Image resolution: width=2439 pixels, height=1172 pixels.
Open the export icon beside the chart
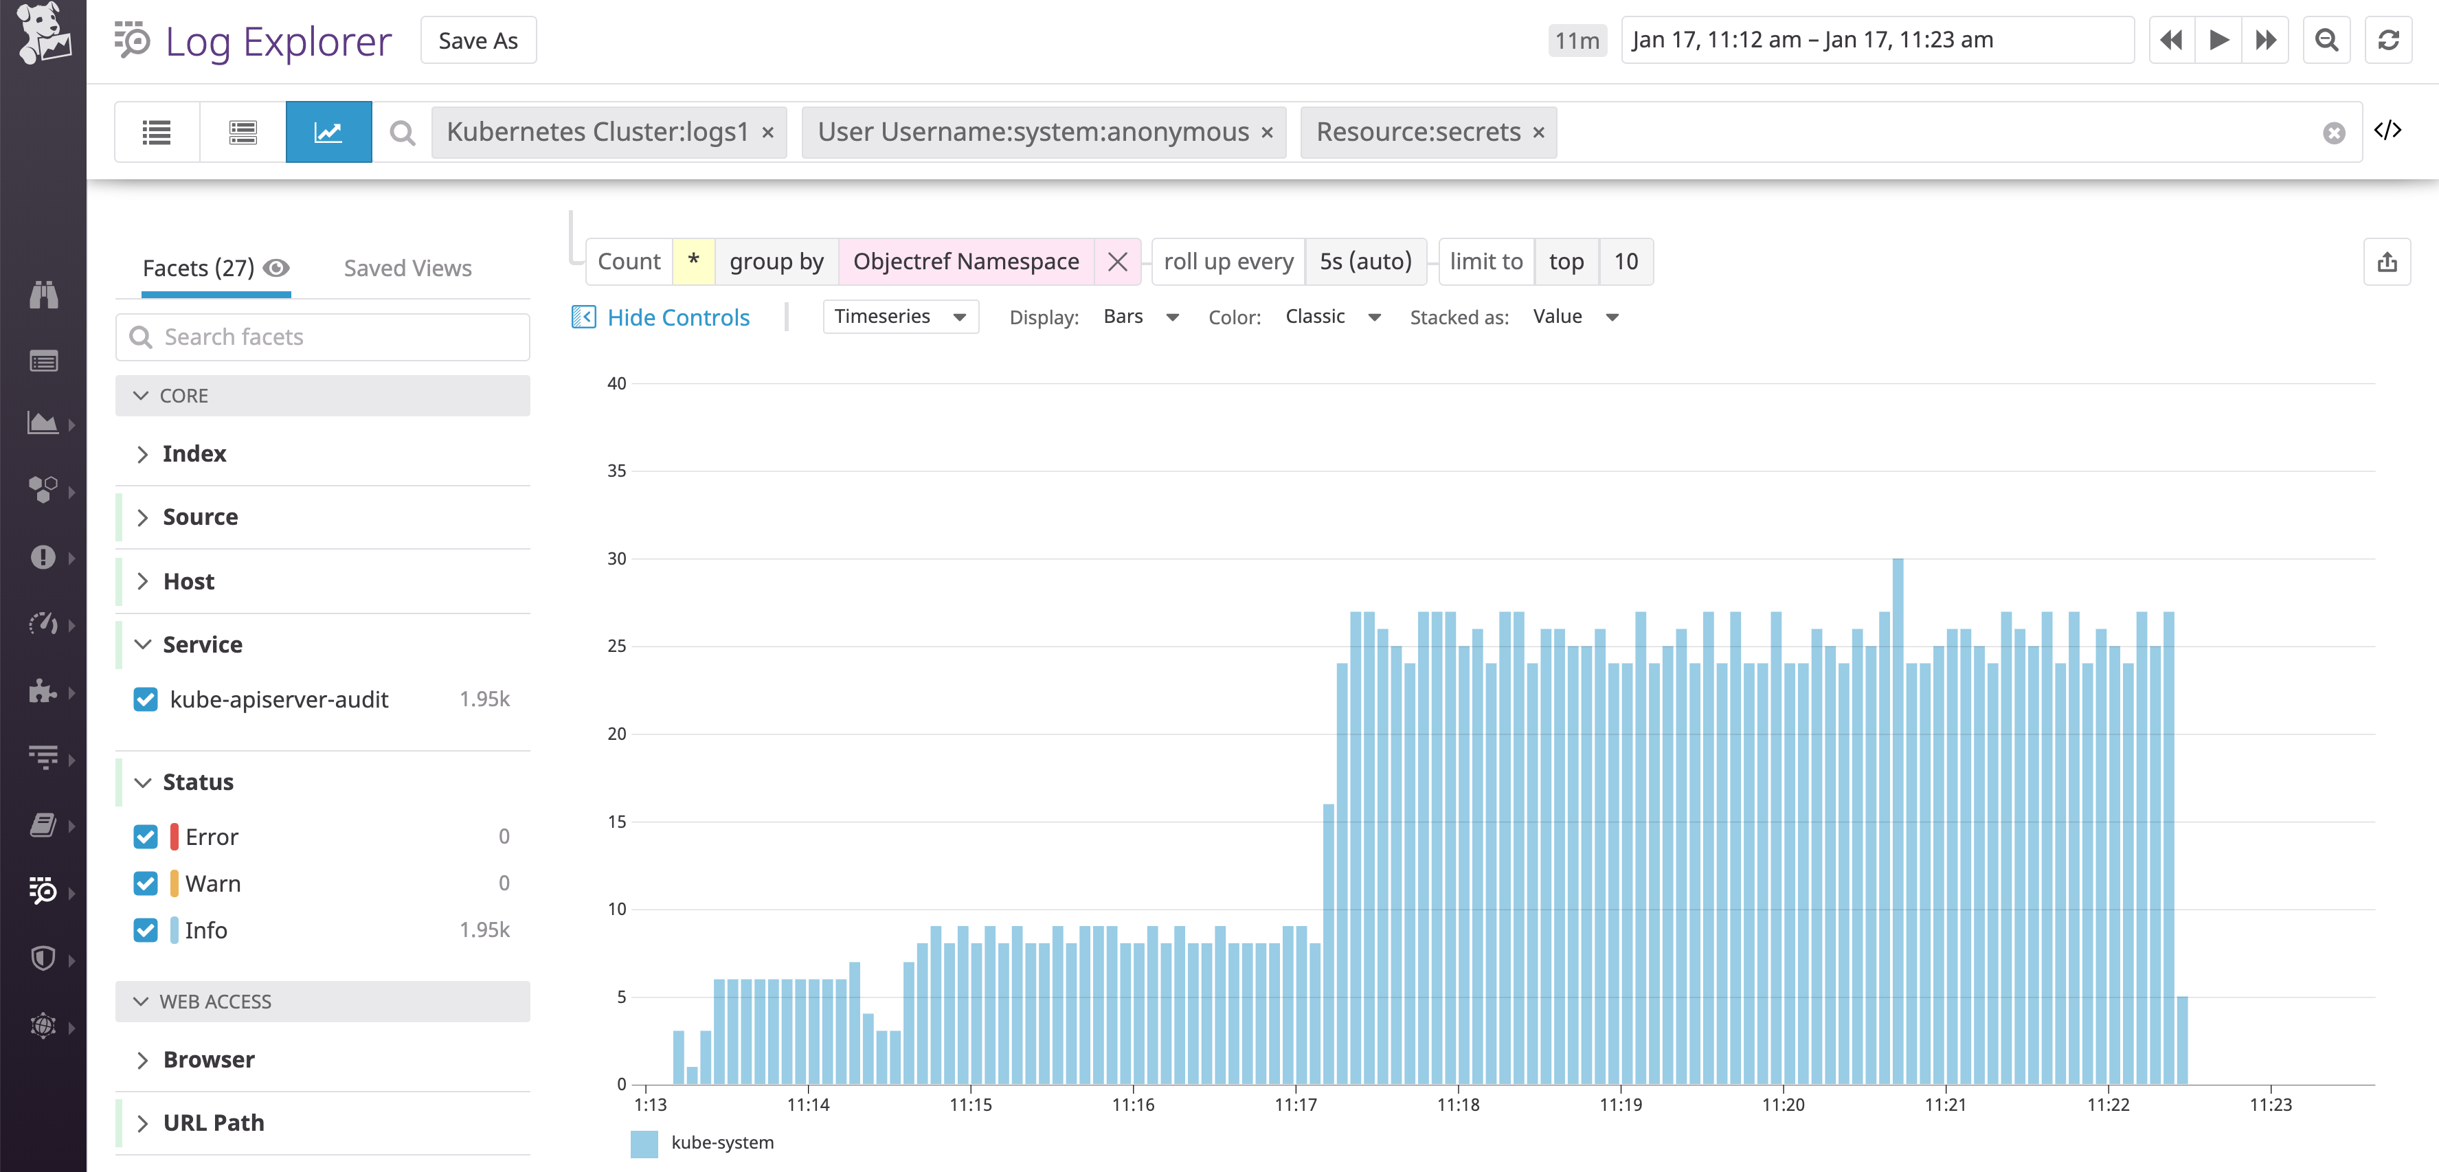point(2388,262)
